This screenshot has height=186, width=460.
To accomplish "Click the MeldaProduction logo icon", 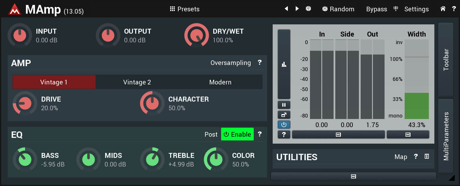I will pos(15,10).
